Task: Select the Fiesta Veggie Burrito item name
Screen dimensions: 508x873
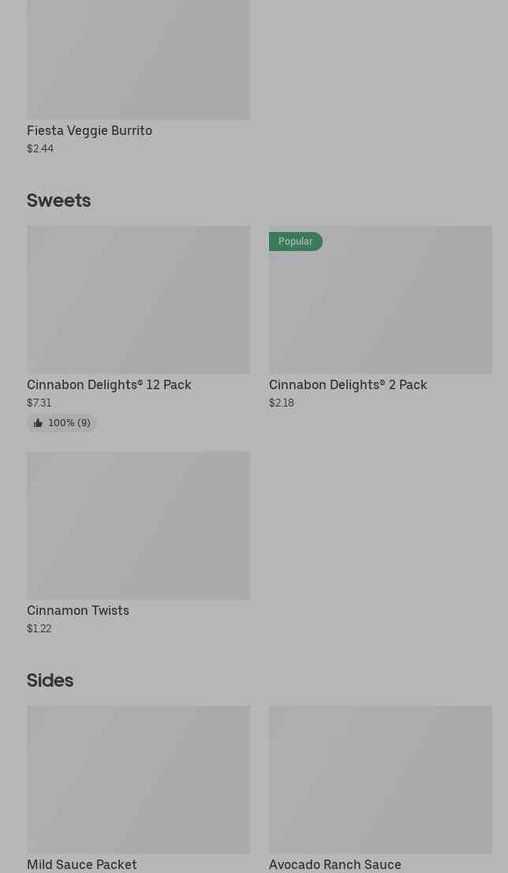Action: 89,130
